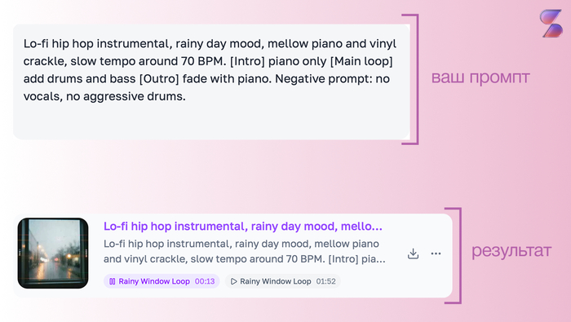
Task: Play the 01:52 Rainy Window Loop version
Action: pos(234,281)
